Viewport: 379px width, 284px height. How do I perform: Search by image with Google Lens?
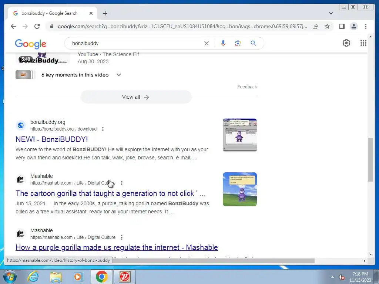coord(238,43)
